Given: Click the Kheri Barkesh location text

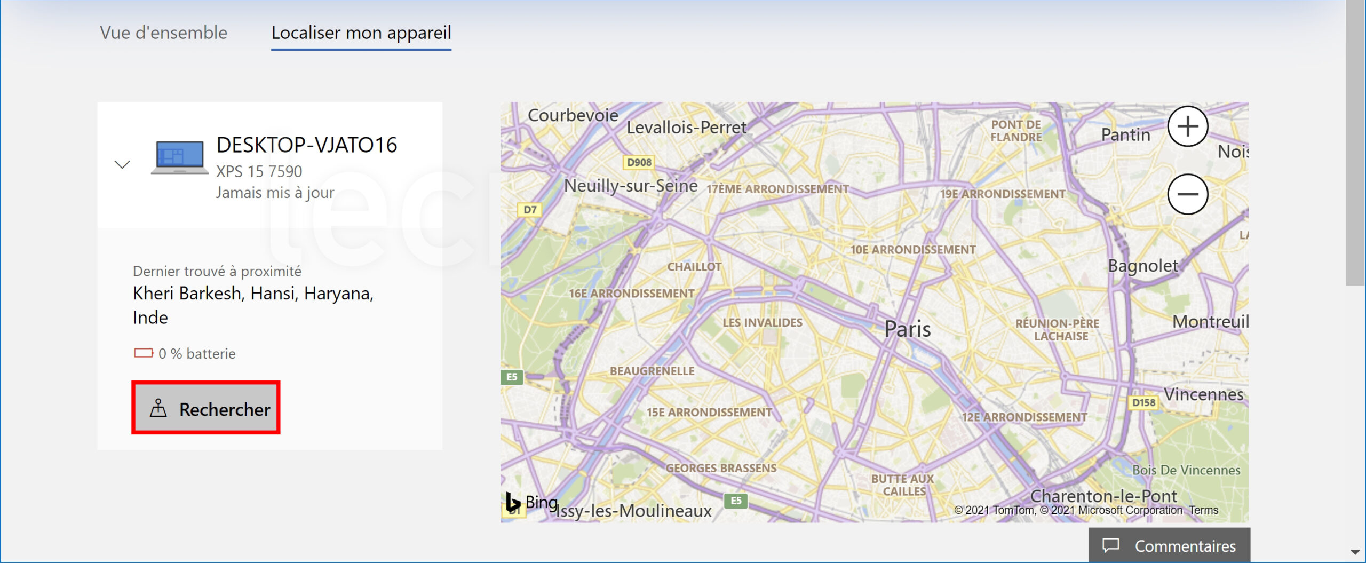Looking at the screenshot, I should [253, 305].
